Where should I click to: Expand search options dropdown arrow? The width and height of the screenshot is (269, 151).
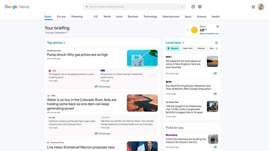[x=182, y=7]
